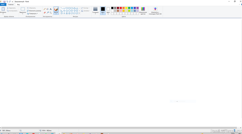Open the Выделить selection dropdown
The height and width of the screenshot is (134, 242).
(23, 14)
